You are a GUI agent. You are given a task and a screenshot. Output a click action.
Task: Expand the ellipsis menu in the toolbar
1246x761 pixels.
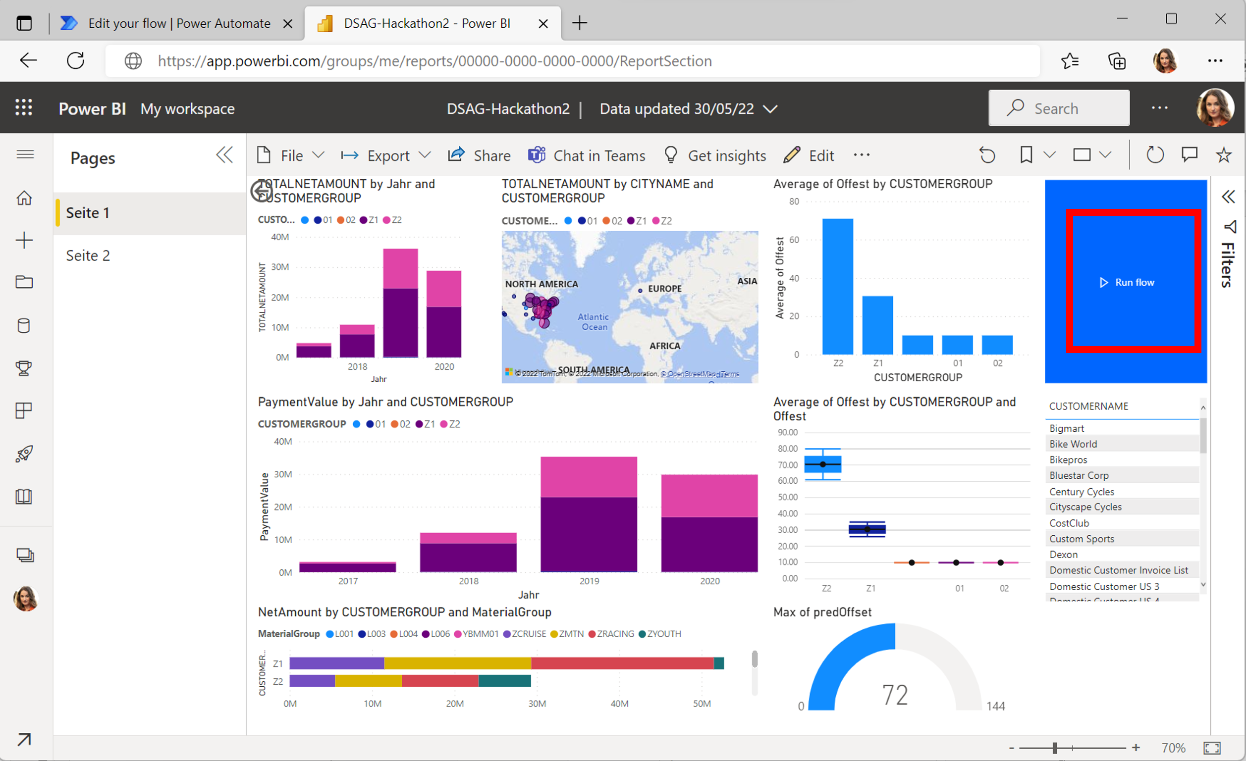[861, 156]
